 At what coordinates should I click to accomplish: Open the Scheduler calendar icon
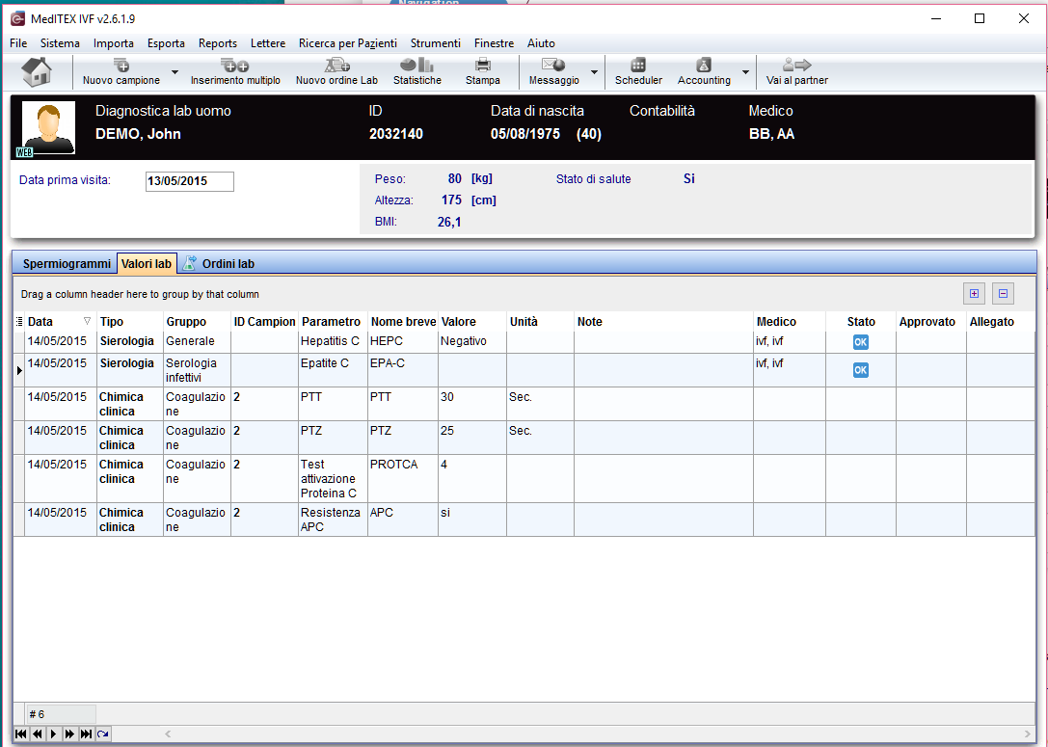638,71
